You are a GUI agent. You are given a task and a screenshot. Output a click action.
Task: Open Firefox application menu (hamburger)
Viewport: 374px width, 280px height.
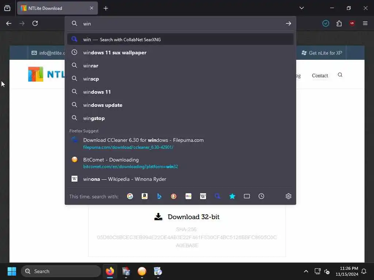pyautogui.click(x=365, y=23)
